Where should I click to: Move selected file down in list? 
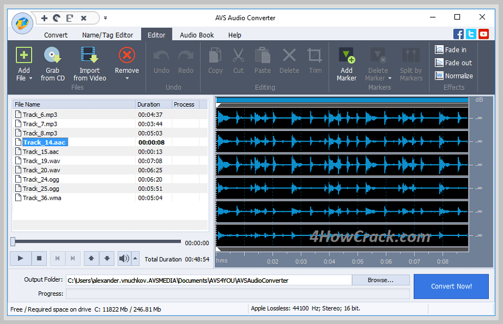(x=107, y=259)
